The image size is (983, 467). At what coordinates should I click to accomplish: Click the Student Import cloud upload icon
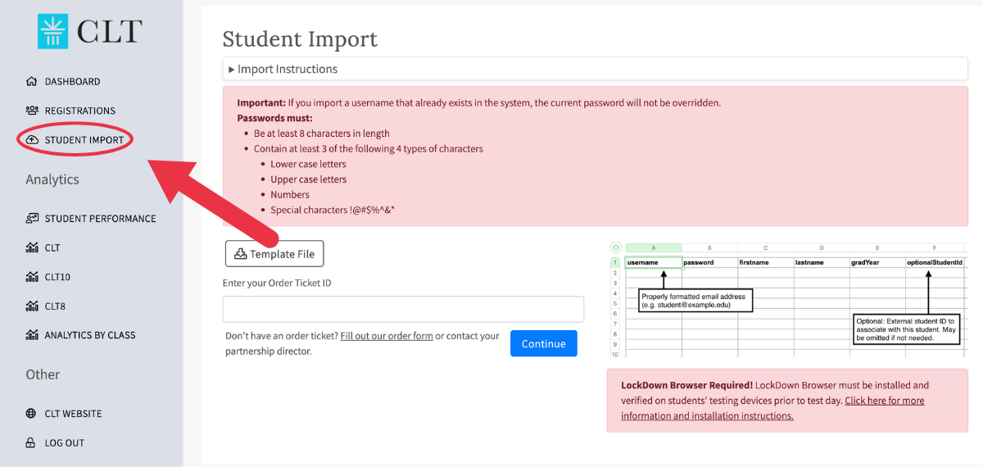32,140
